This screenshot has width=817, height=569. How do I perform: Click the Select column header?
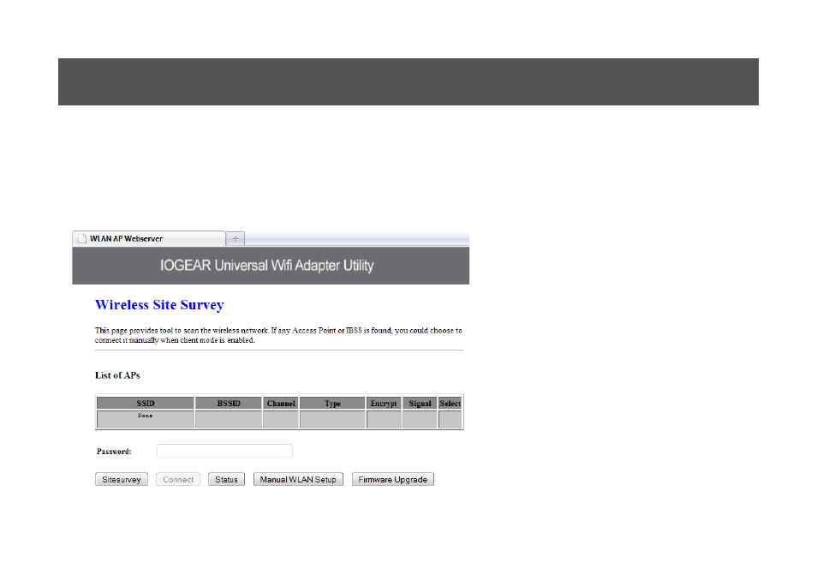[x=450, y=403]
